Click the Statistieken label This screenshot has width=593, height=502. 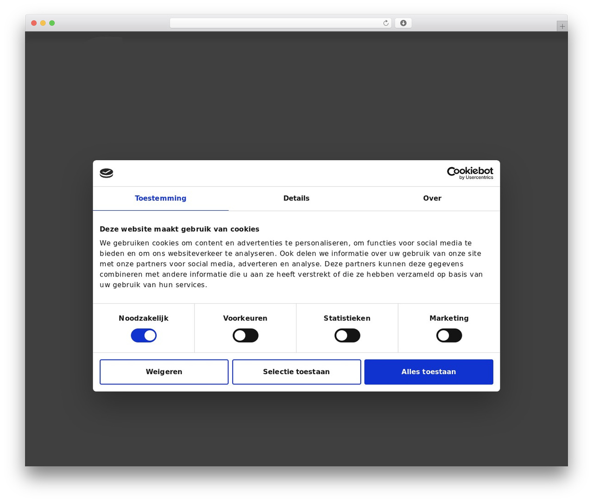347,318
